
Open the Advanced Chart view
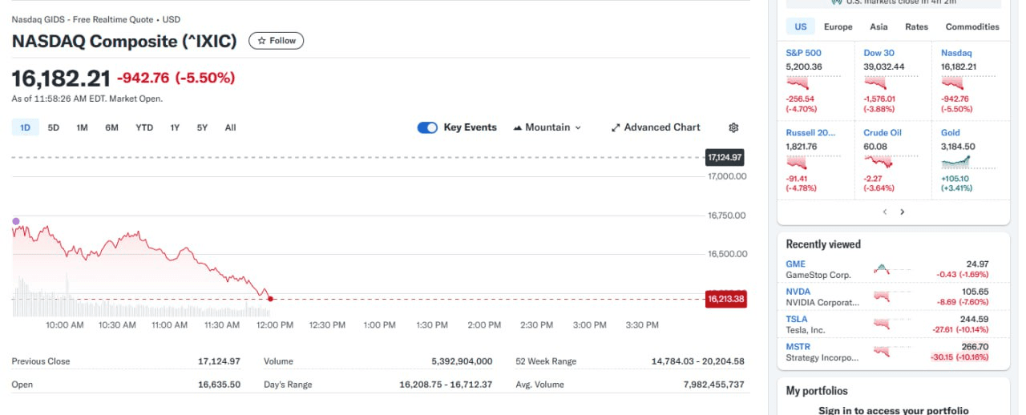656,127
